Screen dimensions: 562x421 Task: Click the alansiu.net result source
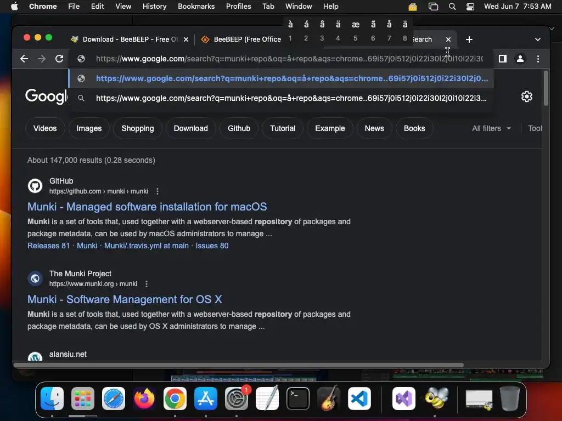[68, 354]
